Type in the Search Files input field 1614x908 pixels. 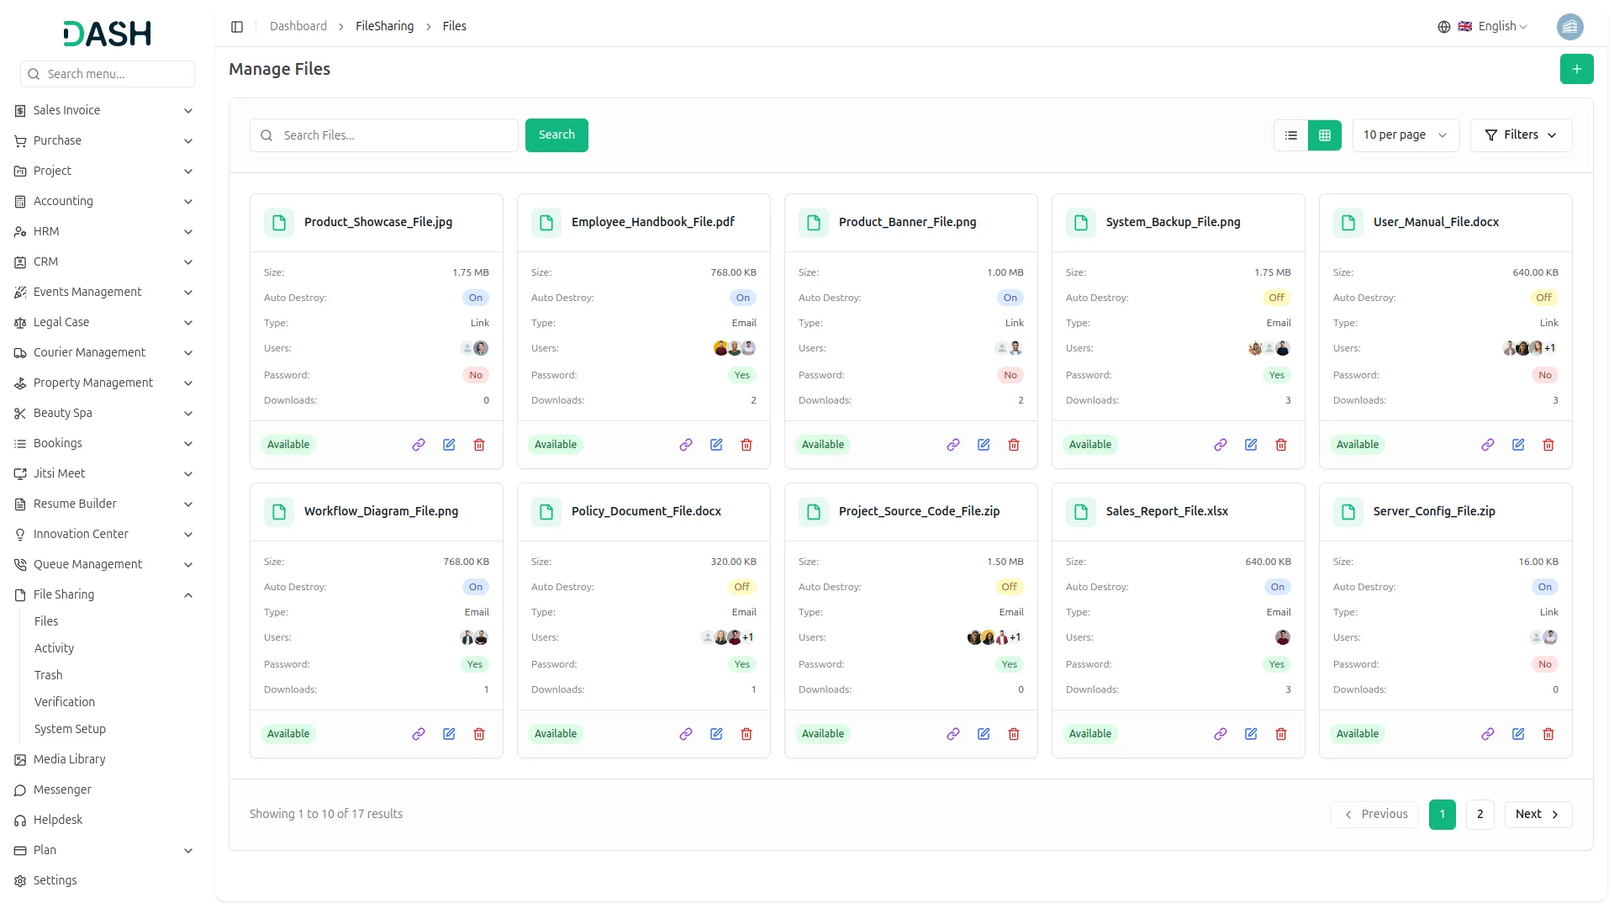[x=383, y=135]
